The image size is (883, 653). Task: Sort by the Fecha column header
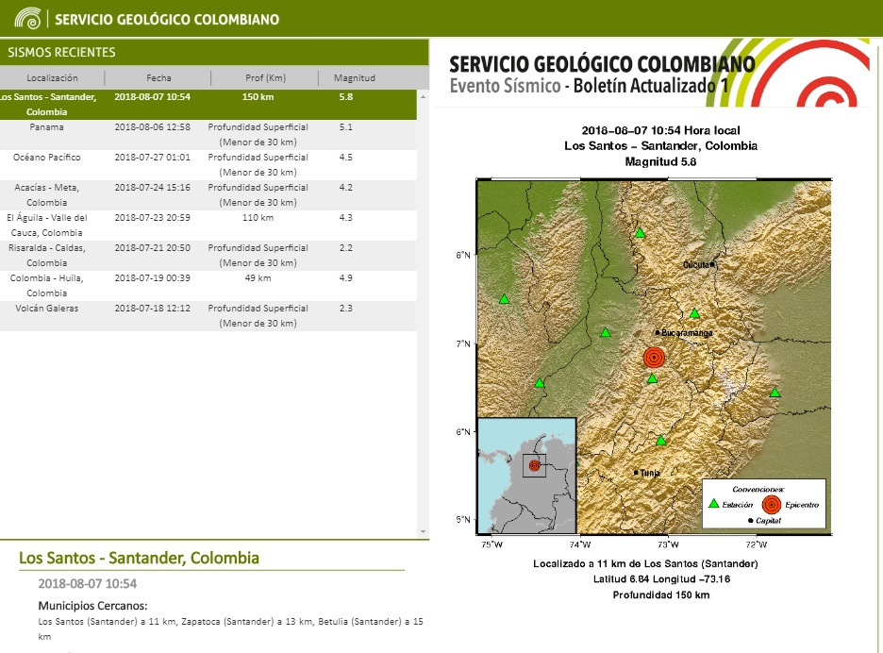(x=158, y=78)
